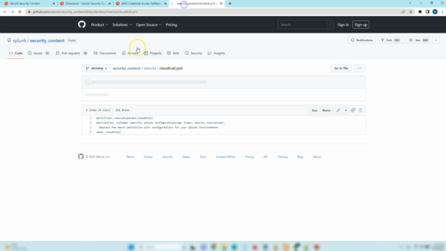Screen dimensions: 446x251
Task: Click the Go to file button
Action: click(x=341, y=68)
